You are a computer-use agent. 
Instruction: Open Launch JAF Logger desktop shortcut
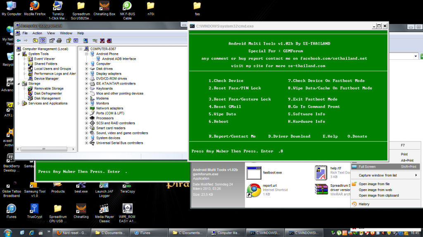point(104,190)
